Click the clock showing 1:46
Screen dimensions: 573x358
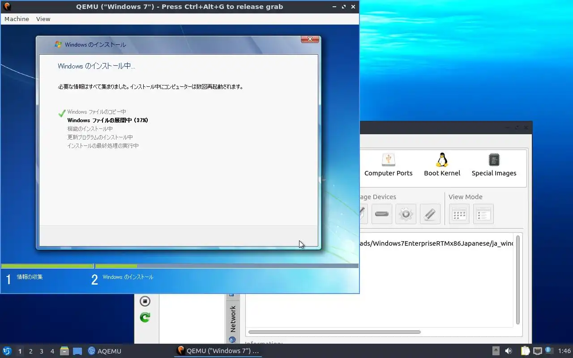pyautogui.click(x=564, y=351)
